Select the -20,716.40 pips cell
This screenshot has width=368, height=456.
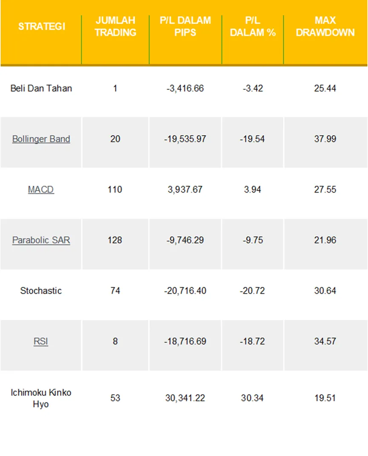(x=185, y=291)
